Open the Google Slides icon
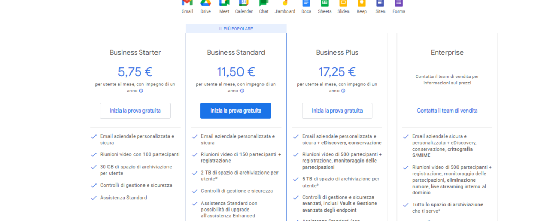This screenshot has width=553, height=221. pyautogui.click(x=343, y=3)
